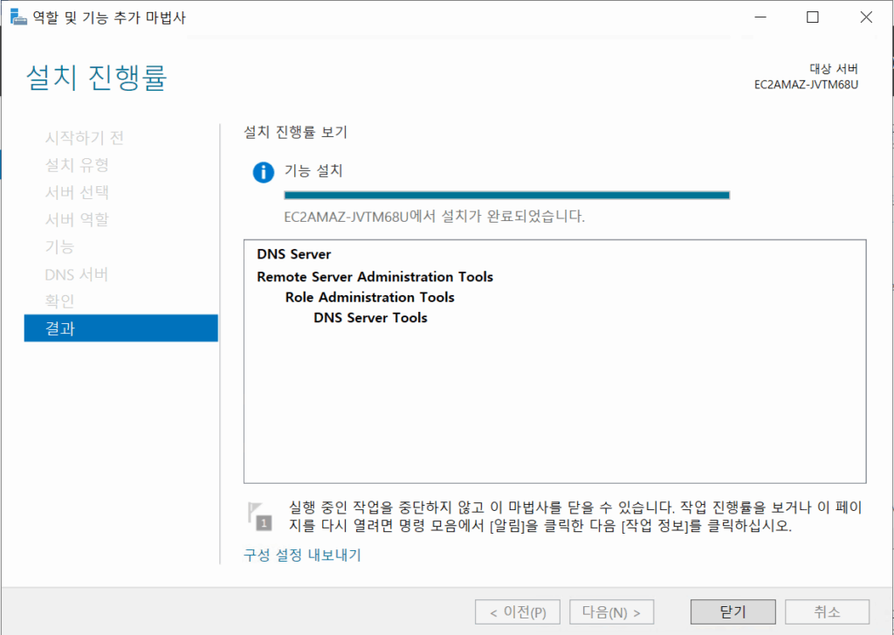
Task: Click the 설치 유형 step in sidebar
Action: coord(77,165)
